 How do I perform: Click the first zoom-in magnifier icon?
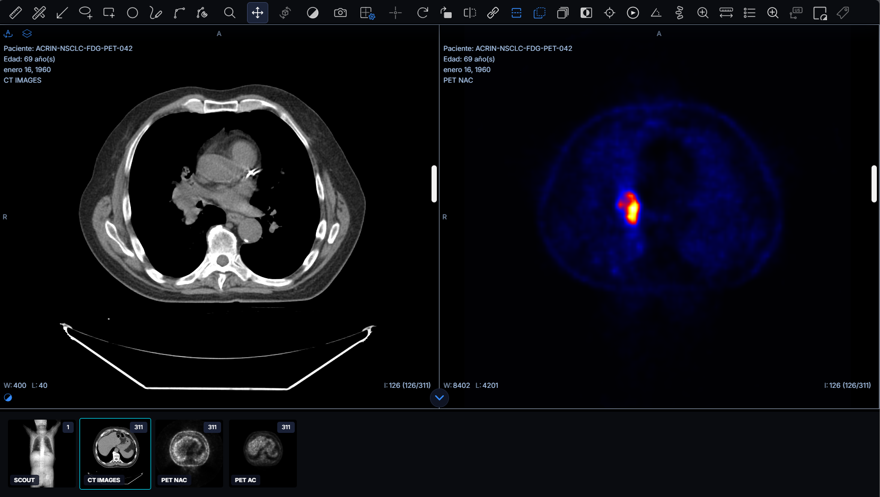(x=703, y=13)
